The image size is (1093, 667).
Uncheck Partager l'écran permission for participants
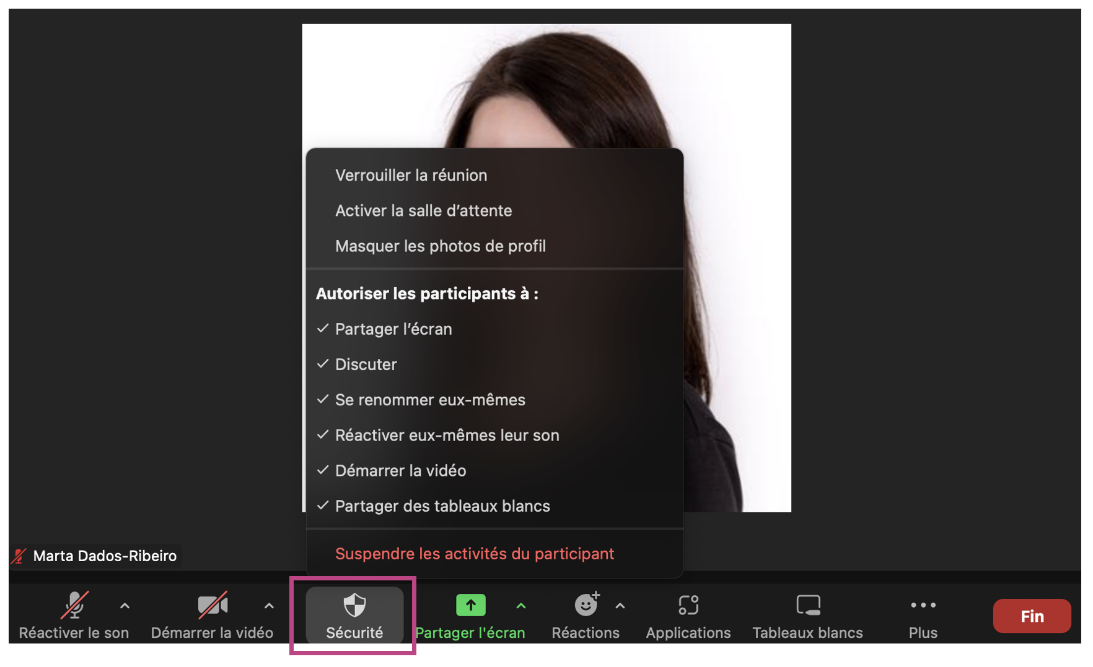point(393,329)
